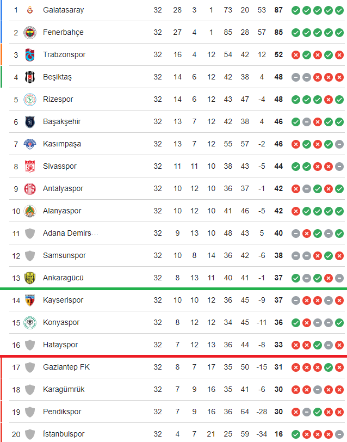Click the Beşiktaş eagle logo
The width and height of the screenshot is (347, 442).
[x=30, y=77]
